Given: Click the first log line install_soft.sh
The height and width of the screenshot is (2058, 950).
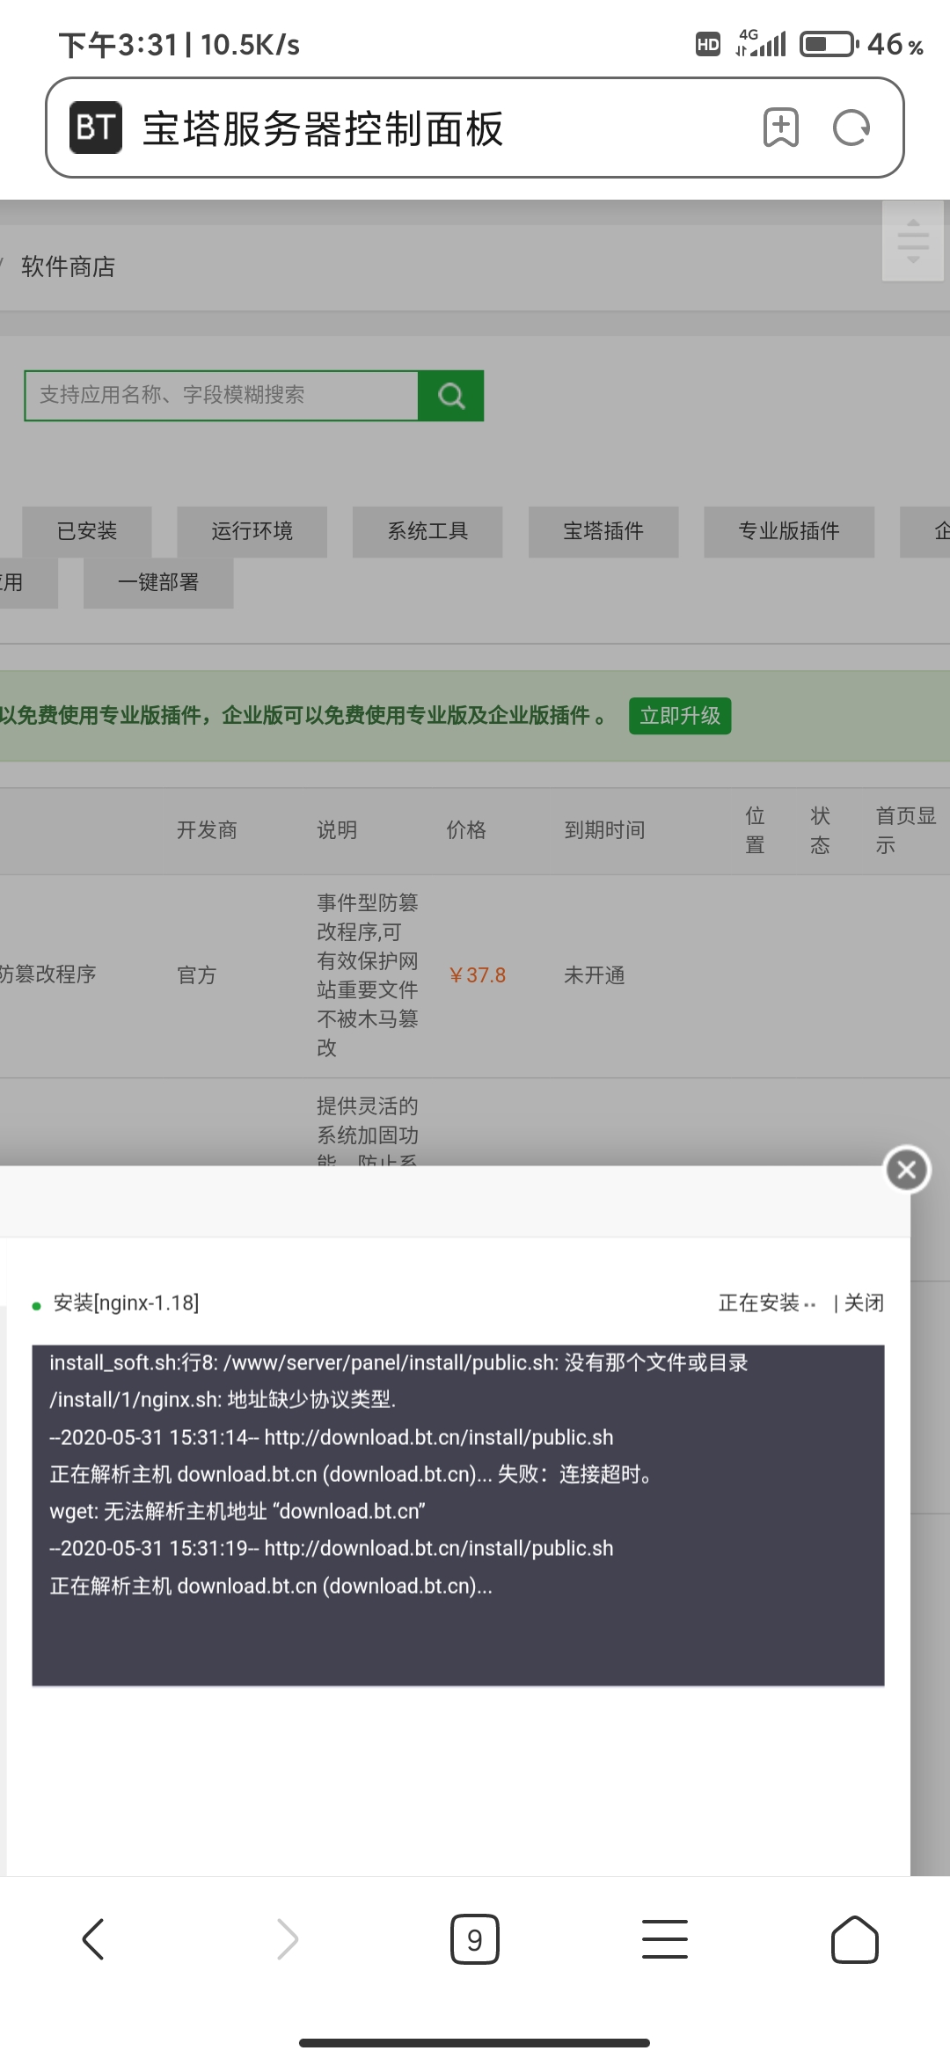Looking at the screenshot, I should click(x=398, y=1362).
